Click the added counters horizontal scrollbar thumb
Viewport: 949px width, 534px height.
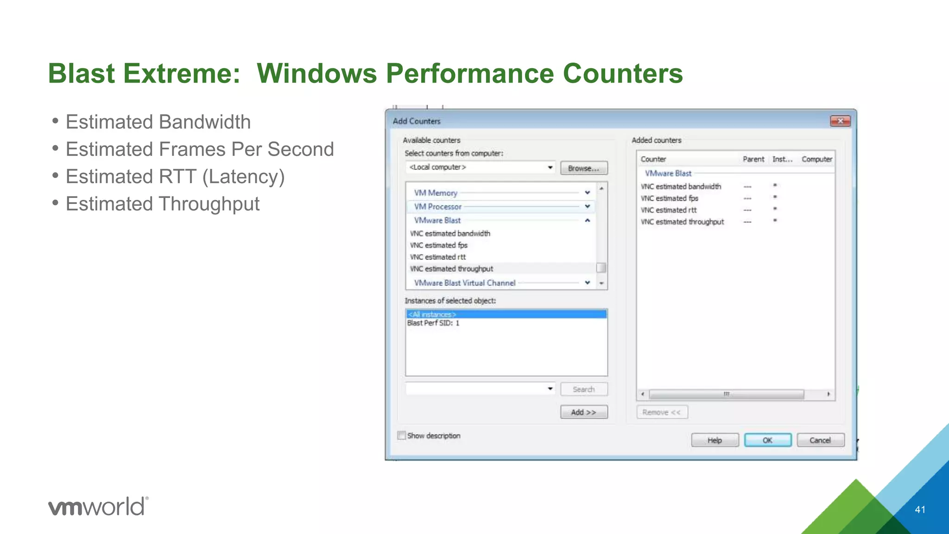(727, 394)
